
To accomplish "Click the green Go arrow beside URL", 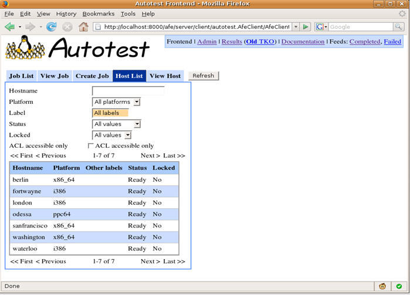I will pos(305,26).
